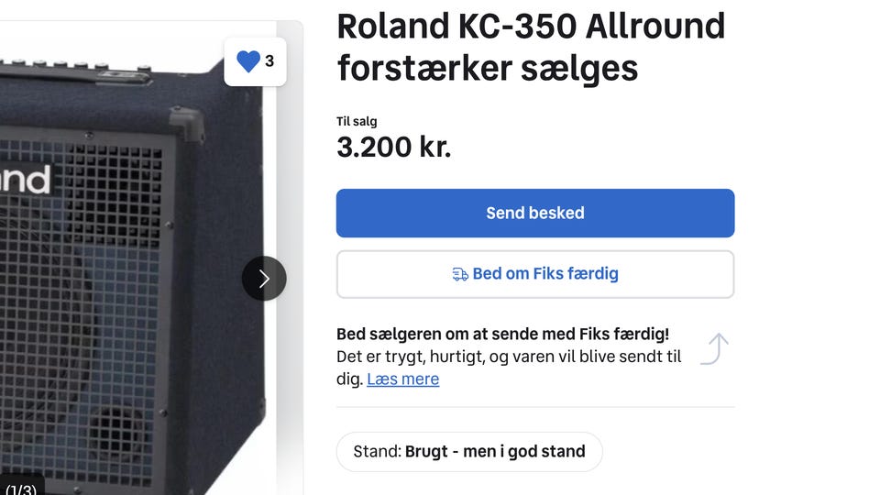The width and height of the screenshot is (880, 495).
Task: Click the Til salg status label
Action: 357,121
